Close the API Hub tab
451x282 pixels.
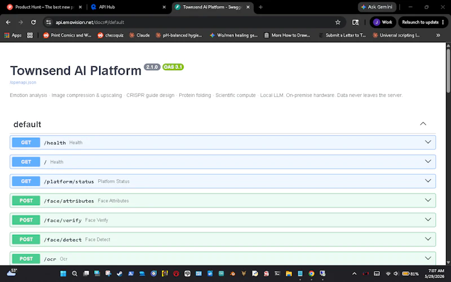[164, 7]
